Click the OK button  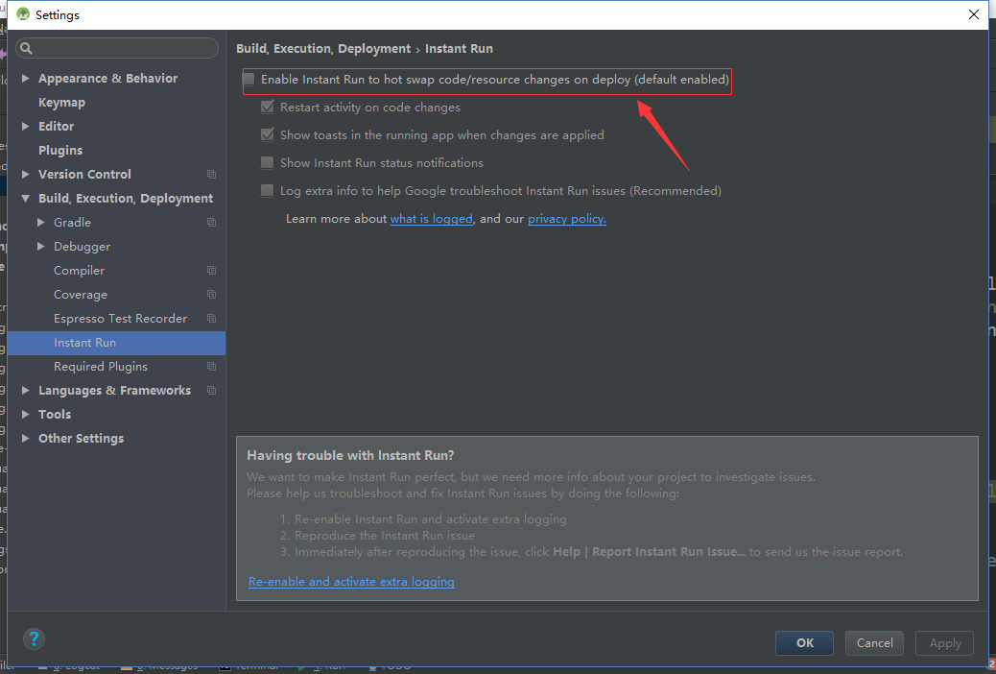804,643
